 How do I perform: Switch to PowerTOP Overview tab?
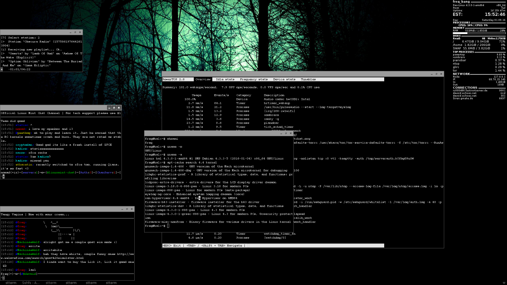[203, 80]
